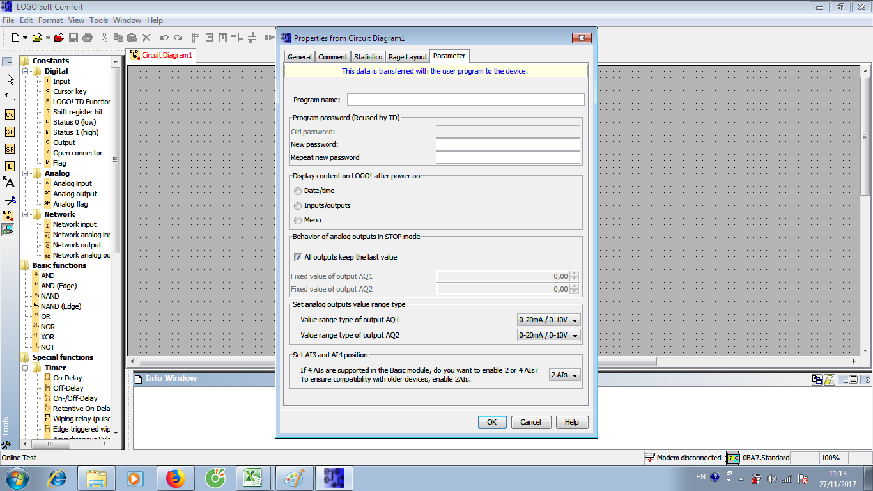Open Paint from the taskbar
The width and height of the screenshot is (873, 491).
[x=293, y=478]
